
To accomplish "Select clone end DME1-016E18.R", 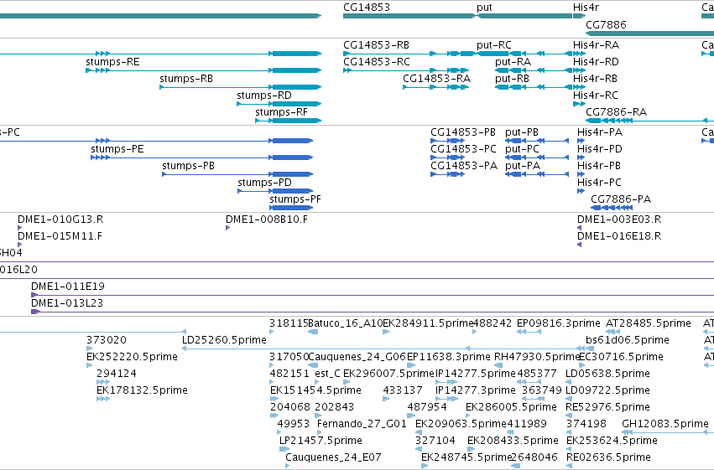I will (579, 245).
